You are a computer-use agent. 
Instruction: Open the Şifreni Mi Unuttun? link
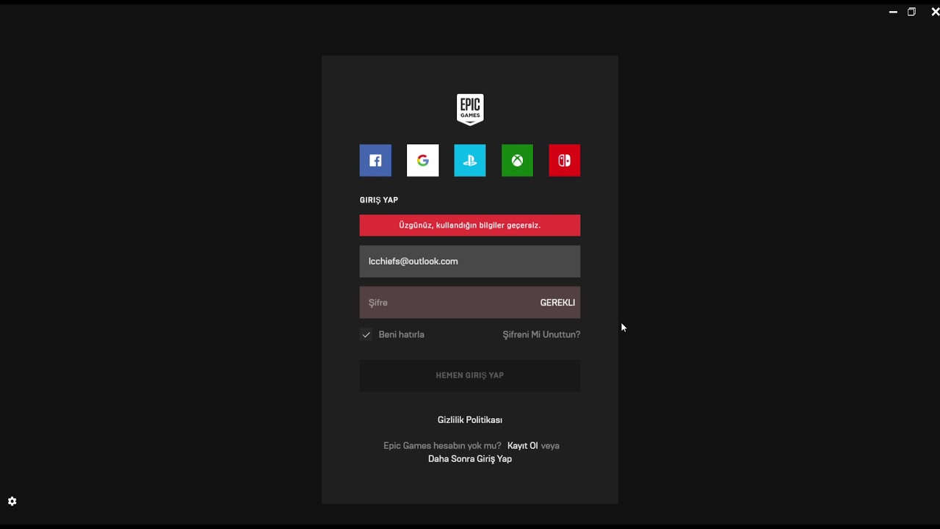tap(541, 334)
